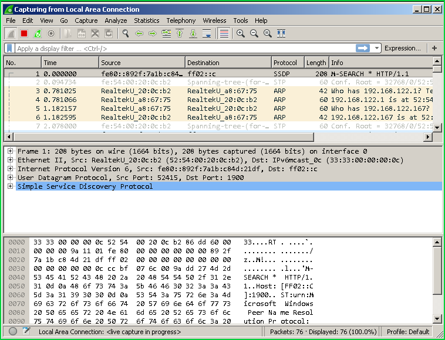The image size is (445, 340).
Task: Open the View menu
Action: pyautogui.click(x=46, y=21)
